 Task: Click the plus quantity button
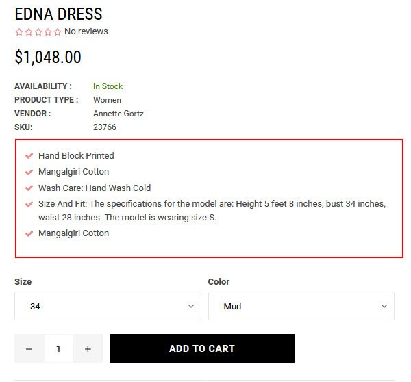pos(88,348)
